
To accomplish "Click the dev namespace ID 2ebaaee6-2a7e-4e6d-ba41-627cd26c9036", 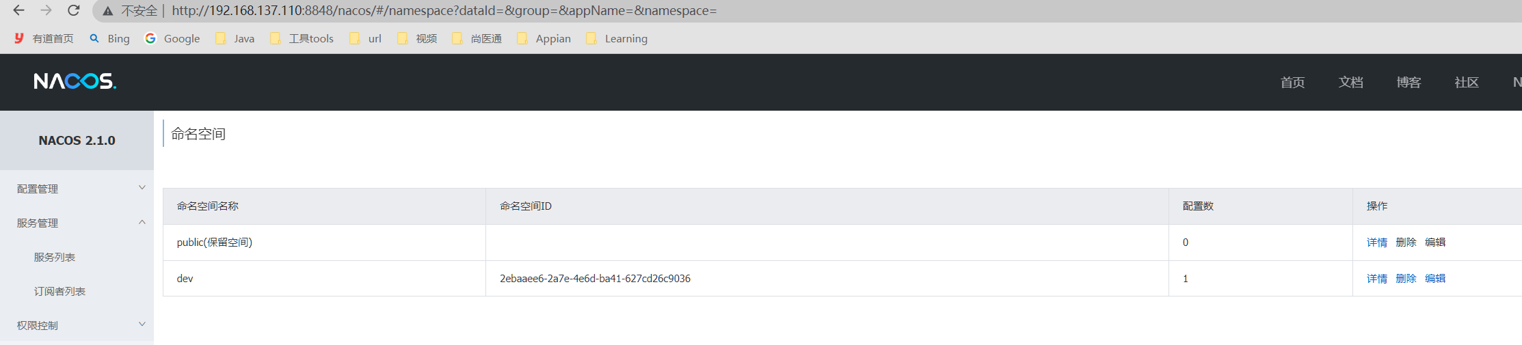I will pos(595,278).
